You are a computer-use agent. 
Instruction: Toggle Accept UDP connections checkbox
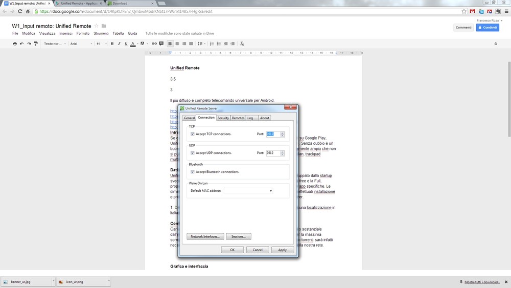[x=193, y=153]
